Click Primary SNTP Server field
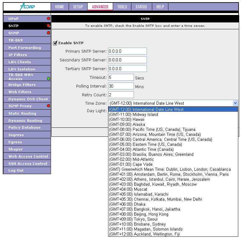This screenshot has width=242, height=248. (x=127, y=51)
